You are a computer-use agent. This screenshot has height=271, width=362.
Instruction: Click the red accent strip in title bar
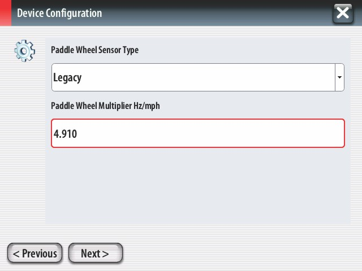(x=6, y=12)
